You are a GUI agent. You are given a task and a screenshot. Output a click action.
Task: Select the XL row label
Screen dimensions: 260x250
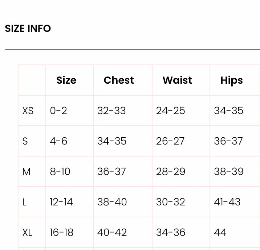[27, 232]
